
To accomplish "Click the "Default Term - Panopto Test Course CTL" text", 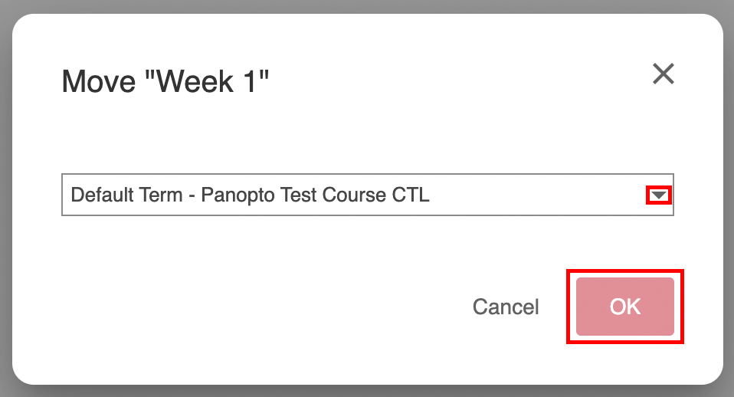I will pyautogui.click(x=250, y=195).
